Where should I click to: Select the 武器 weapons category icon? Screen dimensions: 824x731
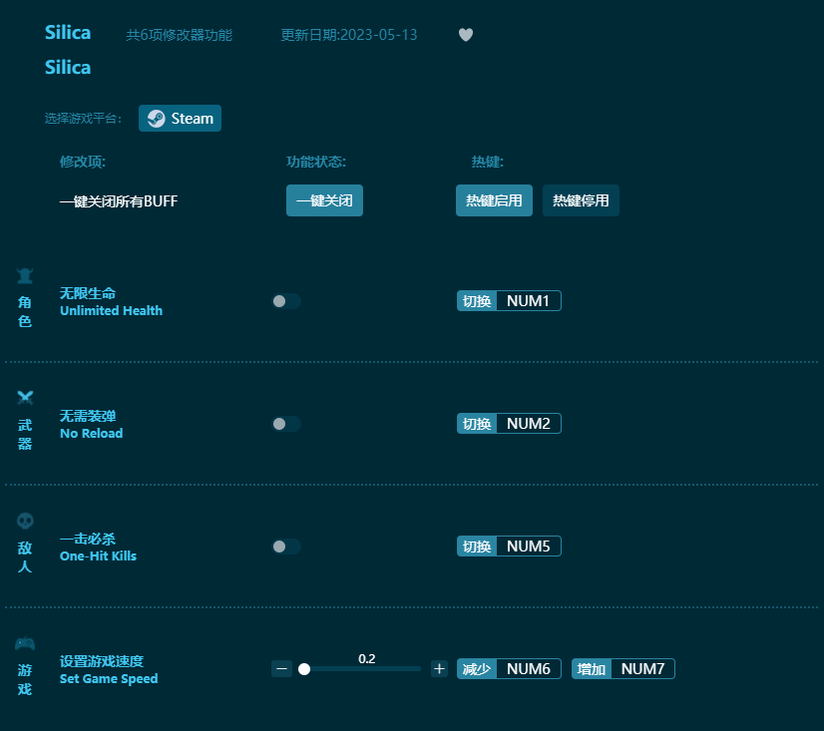(25, 398)
